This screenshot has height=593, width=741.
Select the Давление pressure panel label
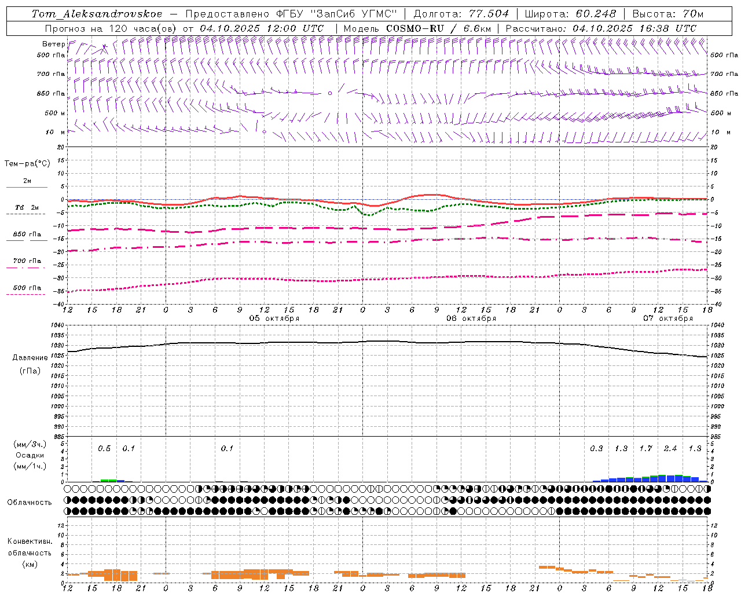[30, 358]
